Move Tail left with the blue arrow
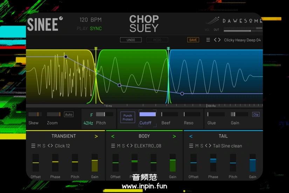The height and width of the screenshot is (193, 289). pos(191,136)
